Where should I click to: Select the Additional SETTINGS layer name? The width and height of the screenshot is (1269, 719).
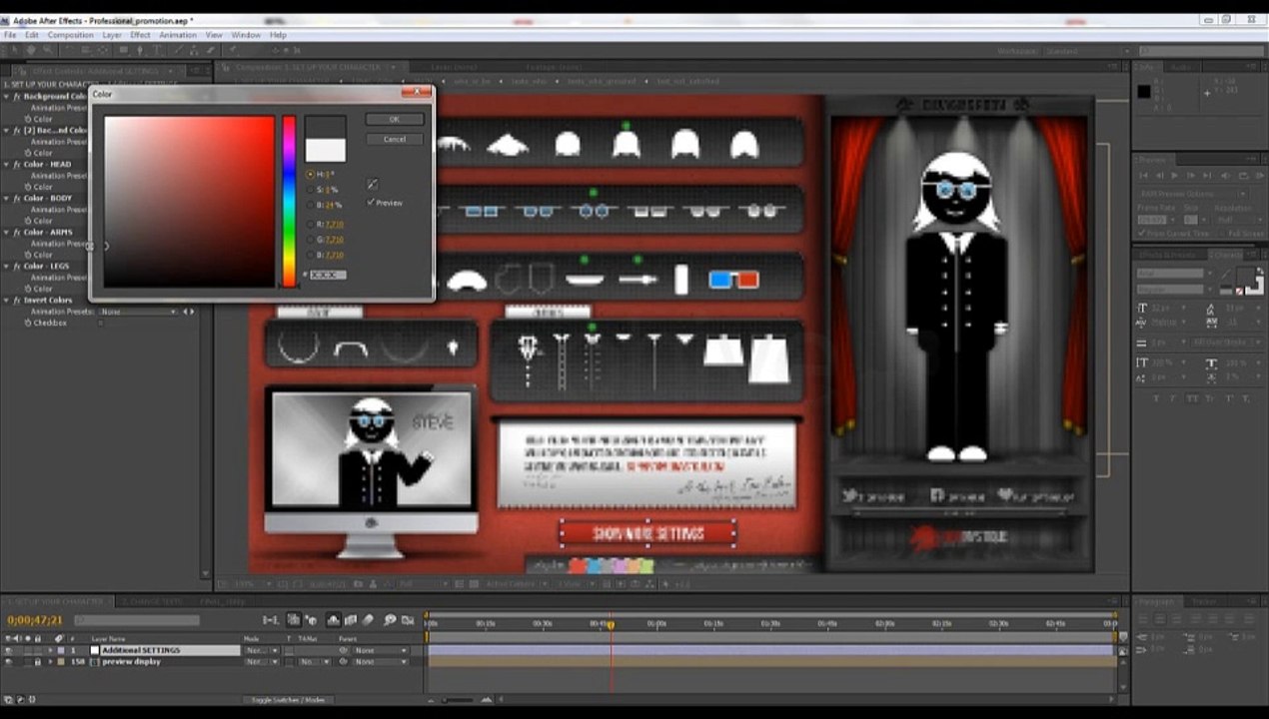coord(141,650)
